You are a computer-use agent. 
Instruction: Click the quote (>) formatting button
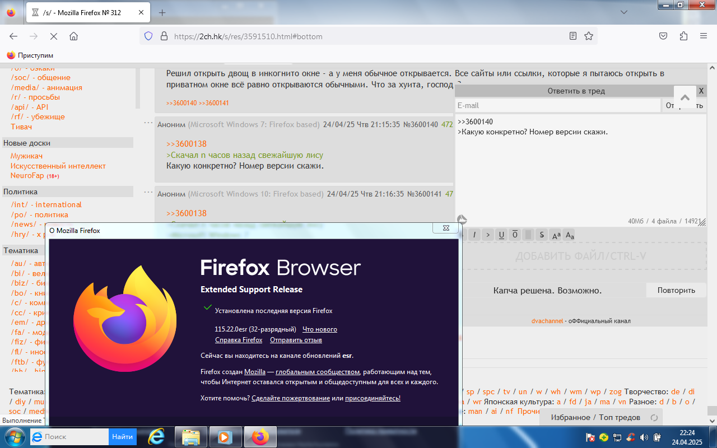[x=488, y=235]
